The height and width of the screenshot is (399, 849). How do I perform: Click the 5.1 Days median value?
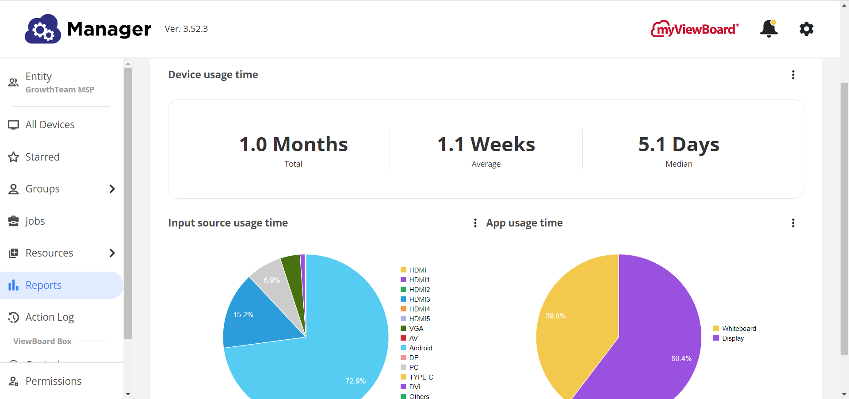679,145
